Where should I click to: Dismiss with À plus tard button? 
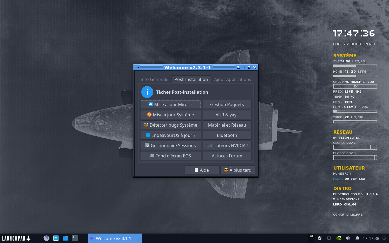[238, 170]
